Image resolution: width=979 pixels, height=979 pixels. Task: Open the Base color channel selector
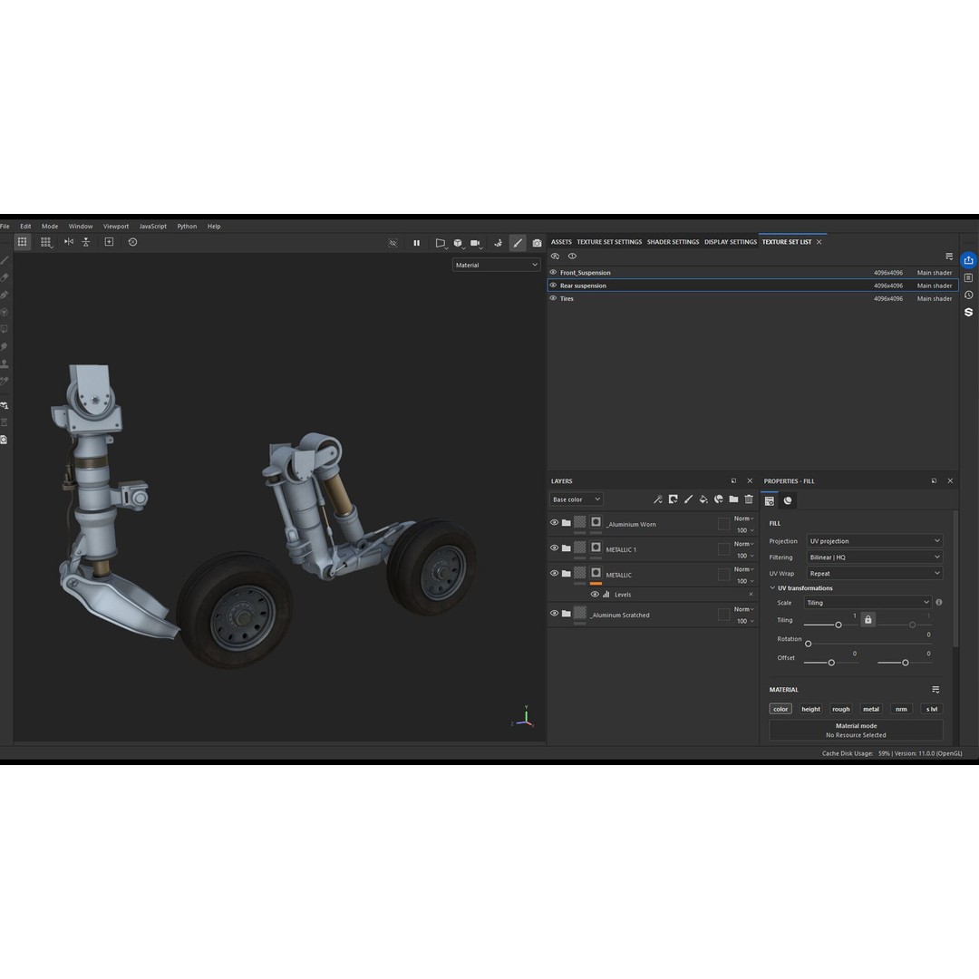(575, 499)
